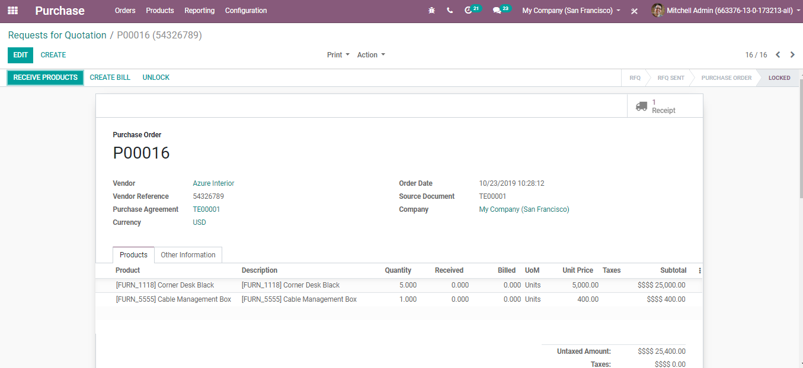Image resolution: width=803 pixels, height=368 pixels.
Task: Click the debug bug icon
Action: (x=431, y=11)
